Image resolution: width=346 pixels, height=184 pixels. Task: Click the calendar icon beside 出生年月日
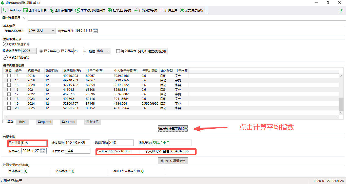(96, 31)
